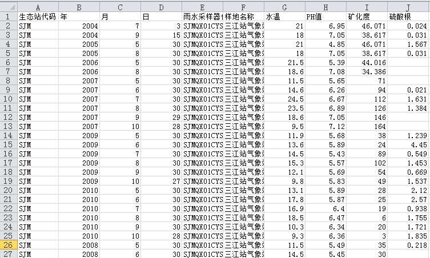Click PH value 6.95 in row 2

pos(326,26)
